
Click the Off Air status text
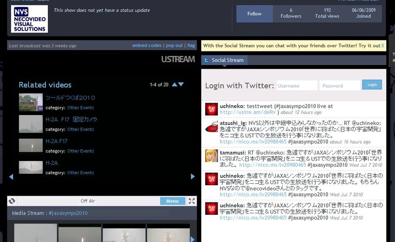click(88, 201)
